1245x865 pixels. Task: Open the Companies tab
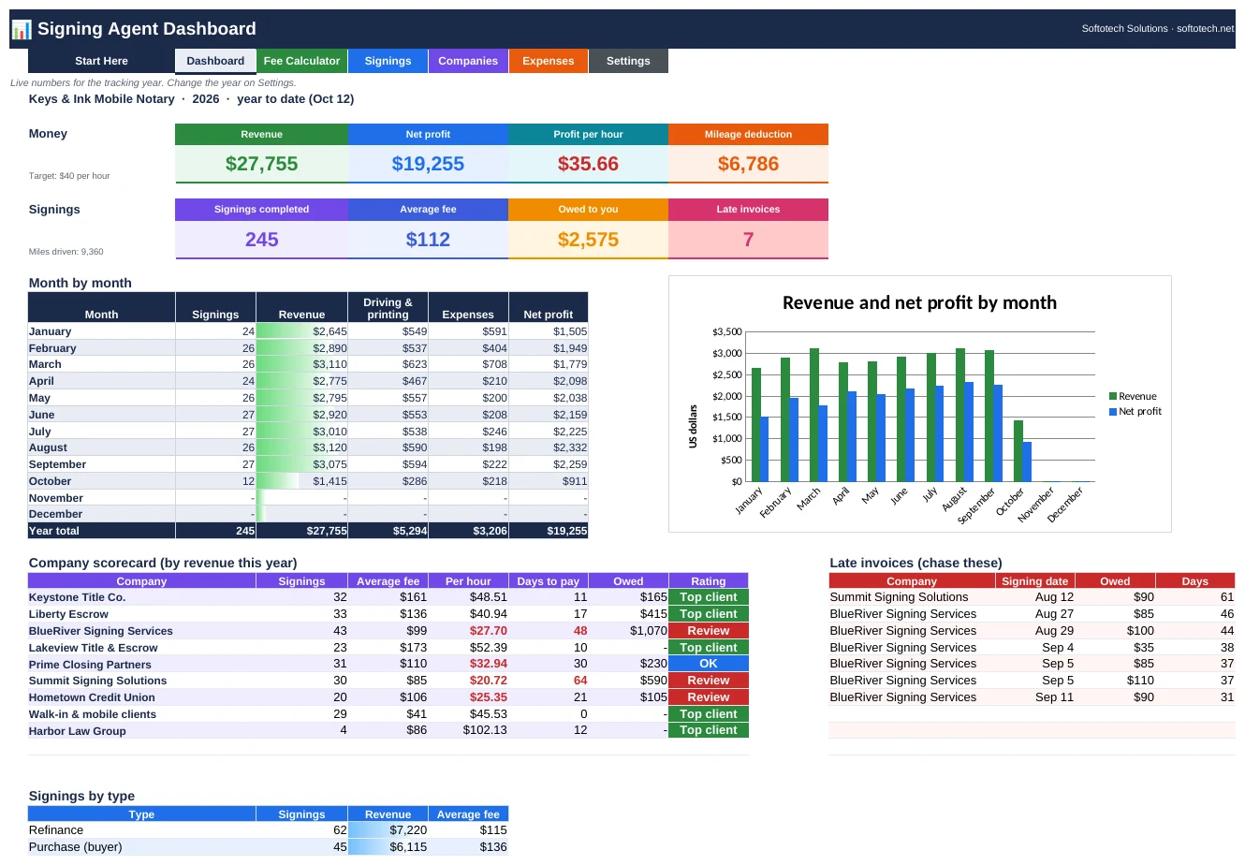click(468, 61)
